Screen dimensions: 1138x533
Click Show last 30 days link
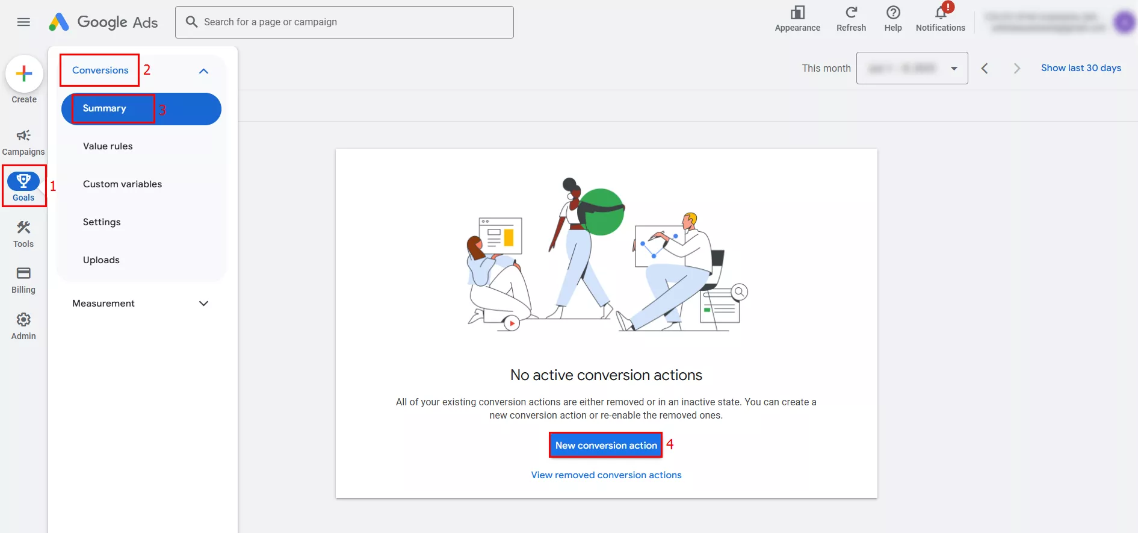[1081, 68]
